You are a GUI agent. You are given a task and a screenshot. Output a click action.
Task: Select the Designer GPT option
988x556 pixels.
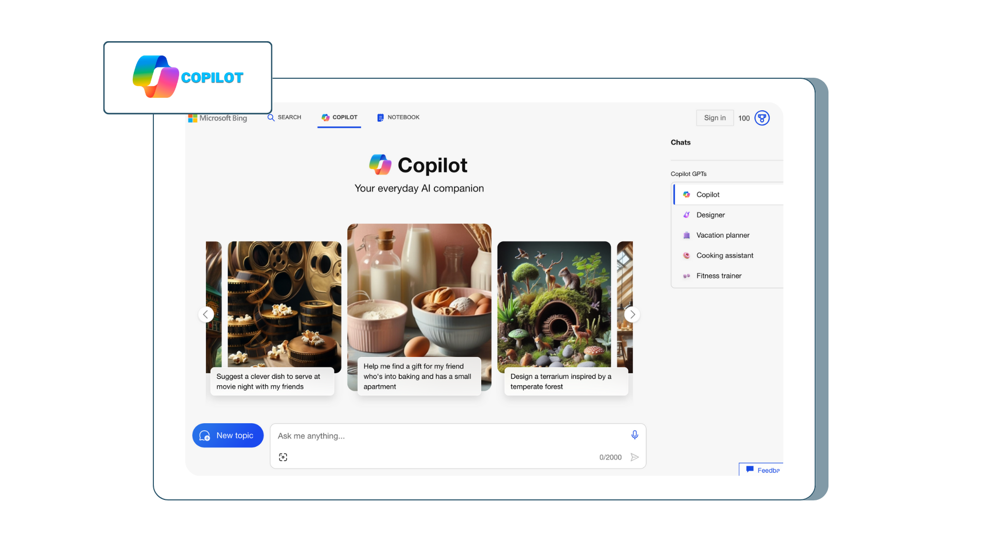tap(711, 215)
